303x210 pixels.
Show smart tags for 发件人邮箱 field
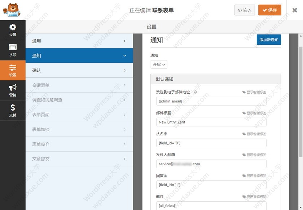[x=254, y=155]
